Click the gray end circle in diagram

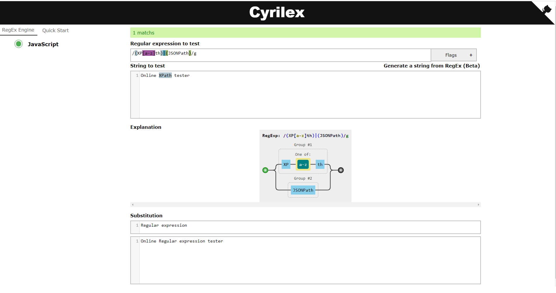click(x=341, y=170)
